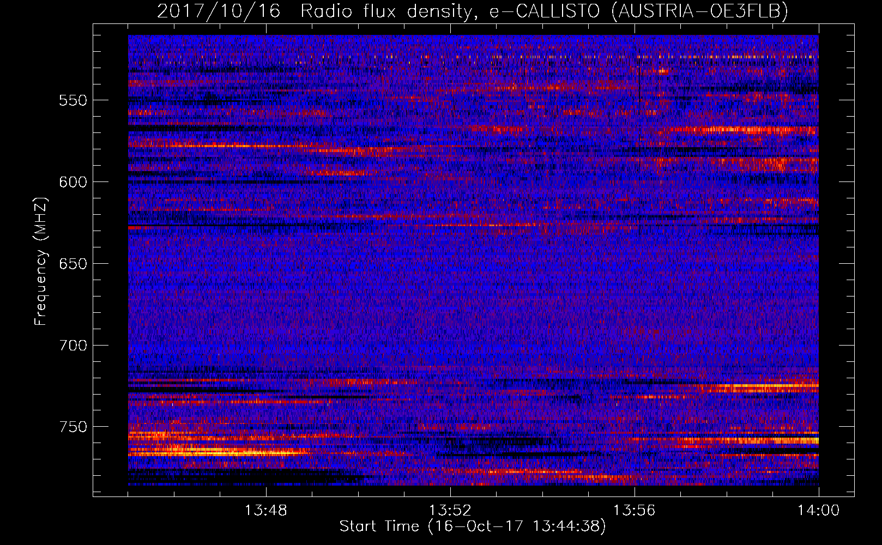The width and height of the screenshot is (882, 545).
Task: Click the 600 frequency tick label
Action: (73, 182)
